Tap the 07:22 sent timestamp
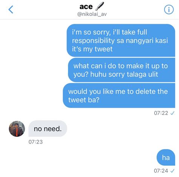This screenshot has width=179, height=177. coord(161,113)
